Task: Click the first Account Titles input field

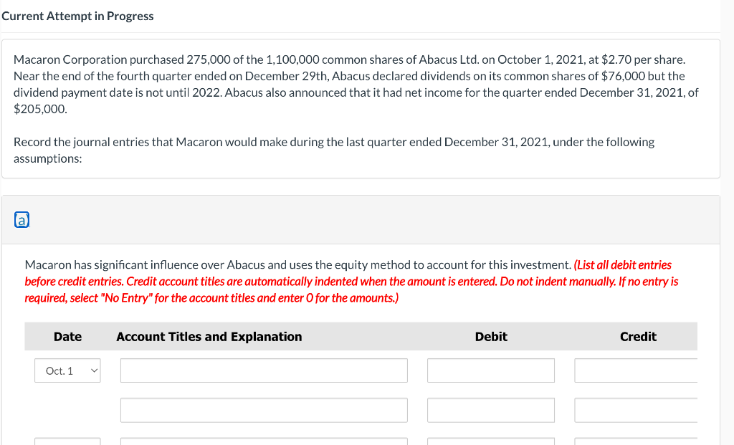Action: click(264, 370)
